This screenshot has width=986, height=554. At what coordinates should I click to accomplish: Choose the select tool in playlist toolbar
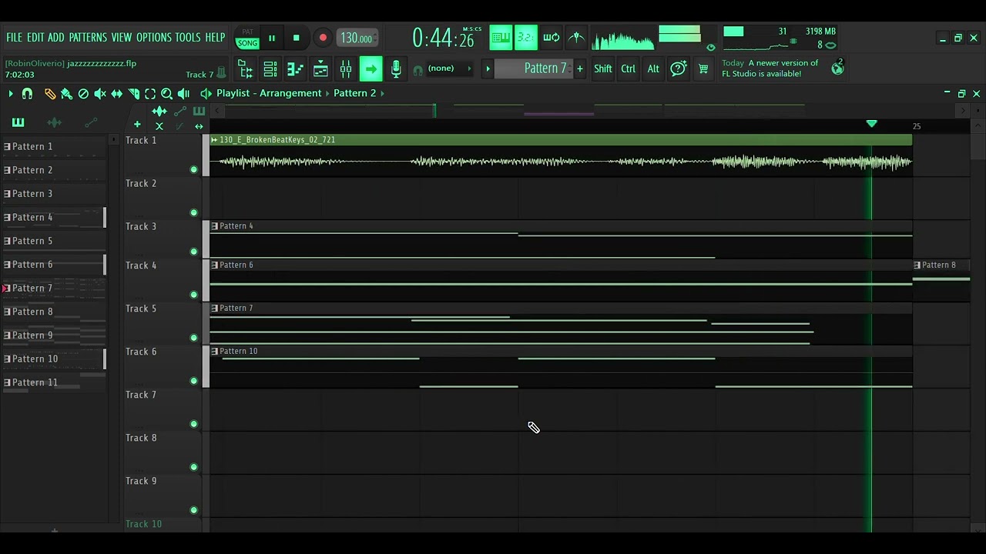(150, 94)
